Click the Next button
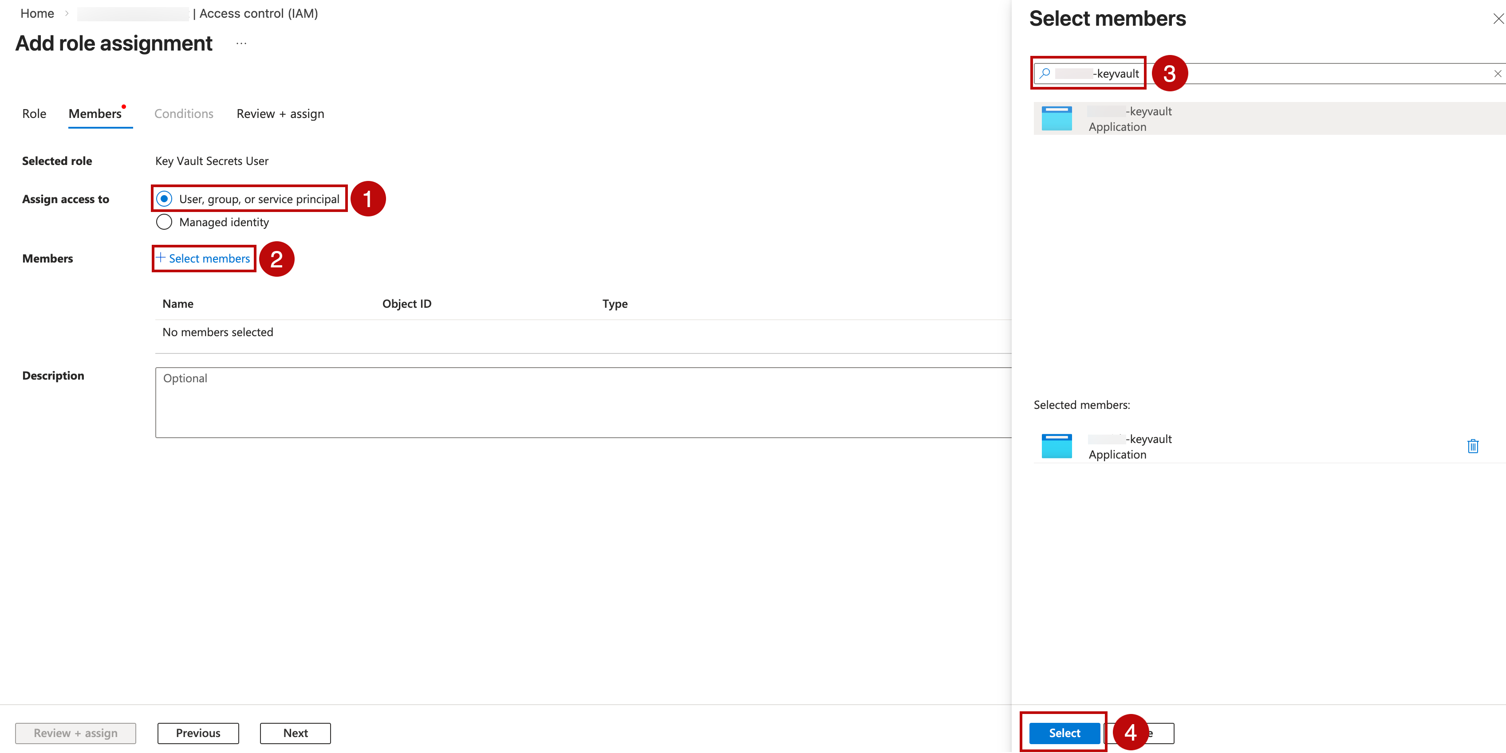The width and height of the screenshot is (1506, 753). [x=295, y=733]
